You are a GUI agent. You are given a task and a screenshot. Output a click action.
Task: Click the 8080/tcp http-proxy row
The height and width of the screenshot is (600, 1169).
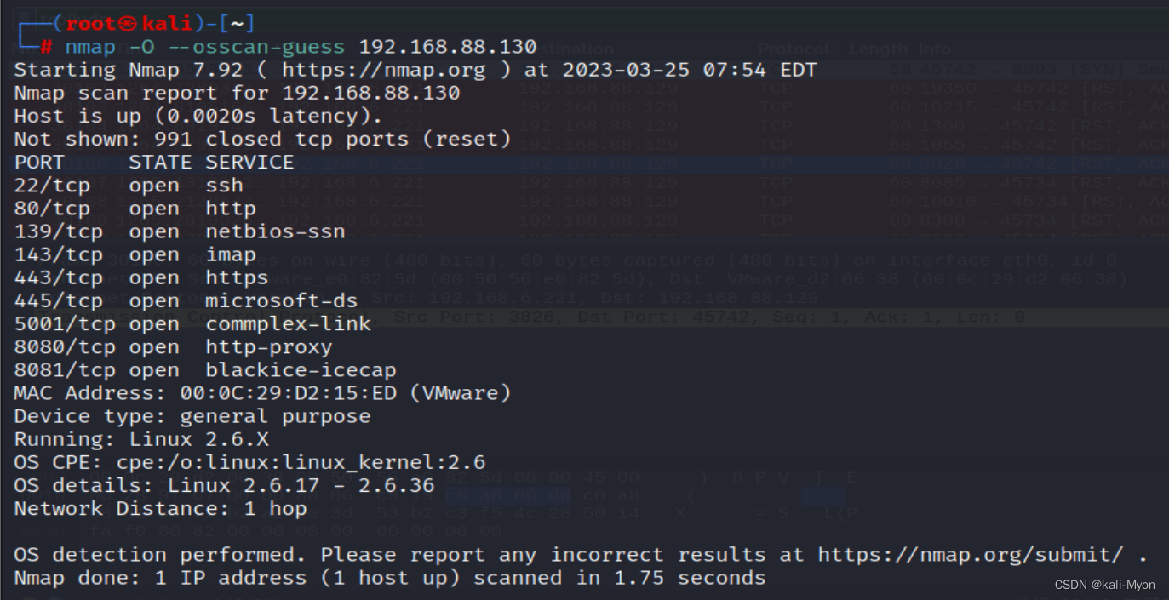173,347
